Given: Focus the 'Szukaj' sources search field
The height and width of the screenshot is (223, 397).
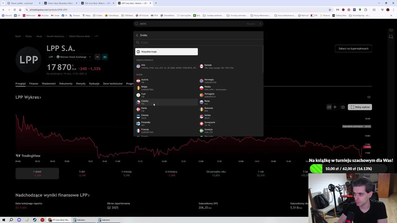Looking at the screenshot, I should point(198,42).
